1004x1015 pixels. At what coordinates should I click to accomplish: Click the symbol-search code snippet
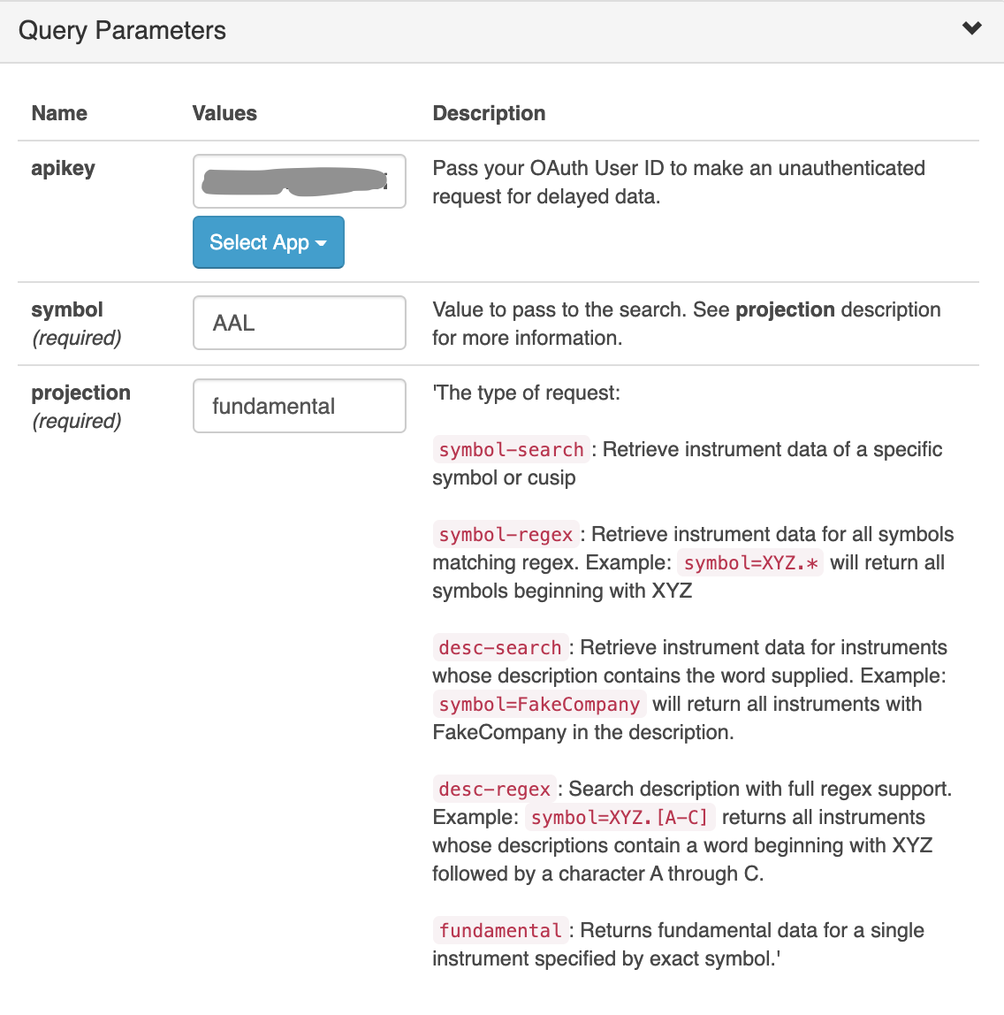point(511,450)
